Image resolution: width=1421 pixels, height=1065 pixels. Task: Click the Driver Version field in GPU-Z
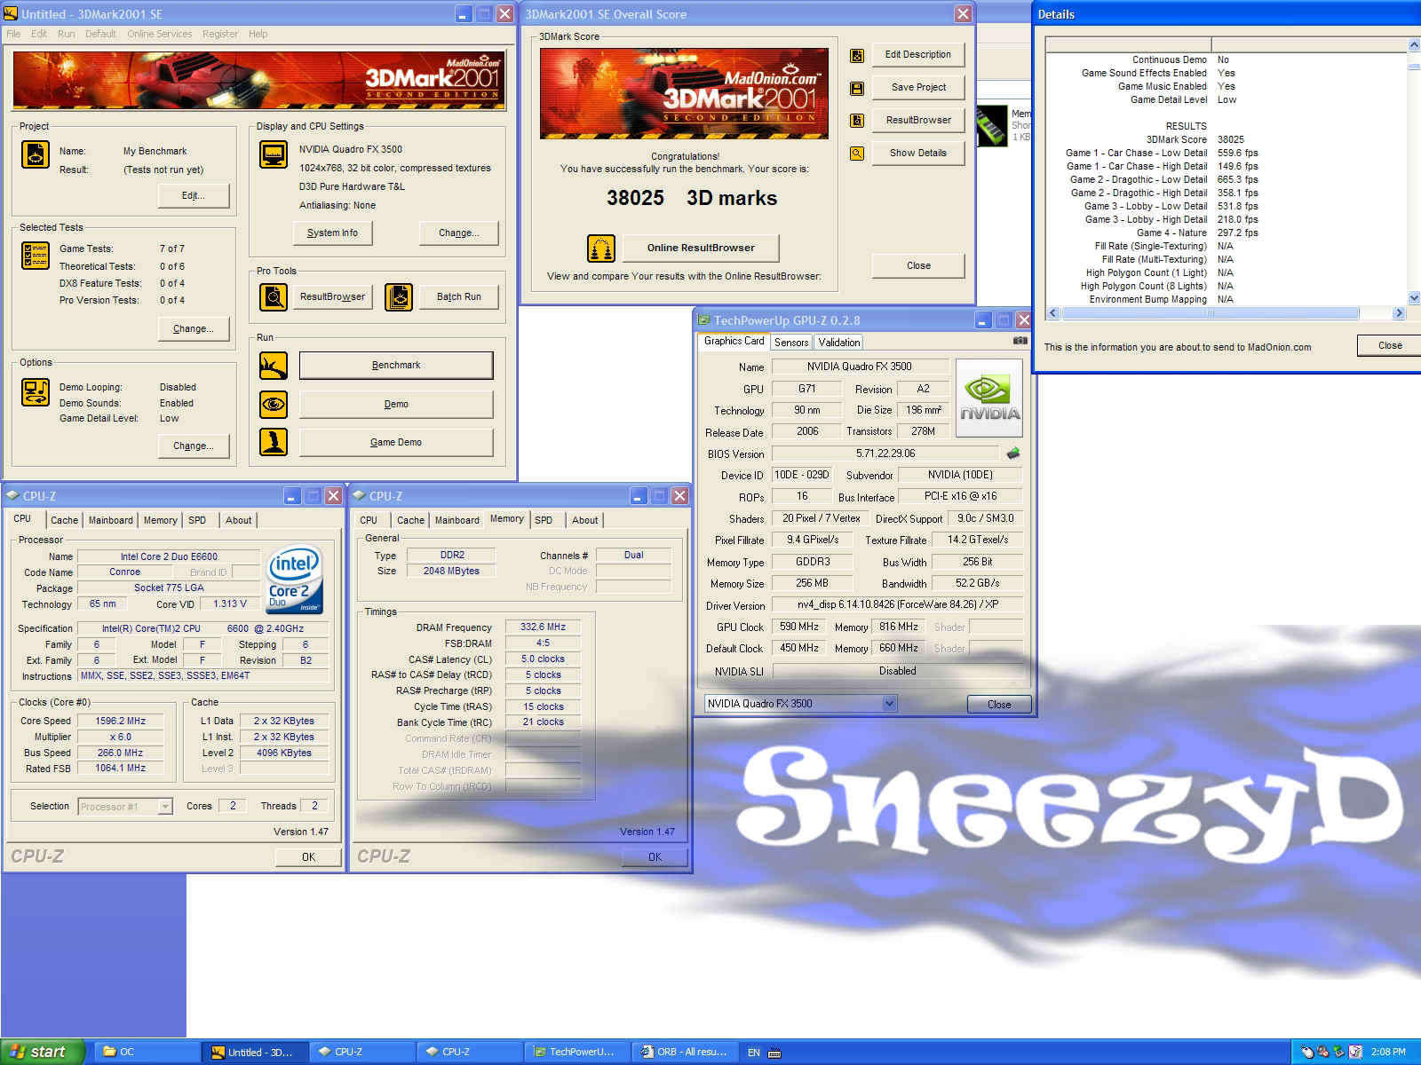[897, 604]
